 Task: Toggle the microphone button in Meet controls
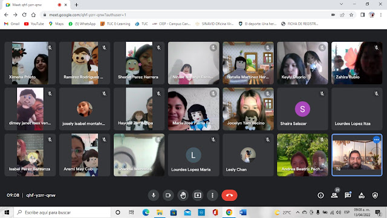154,195
